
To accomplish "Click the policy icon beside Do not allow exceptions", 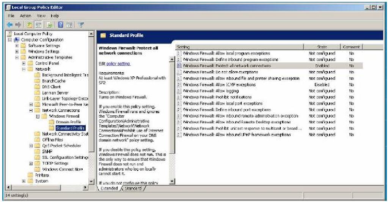I will click(179, 72).
